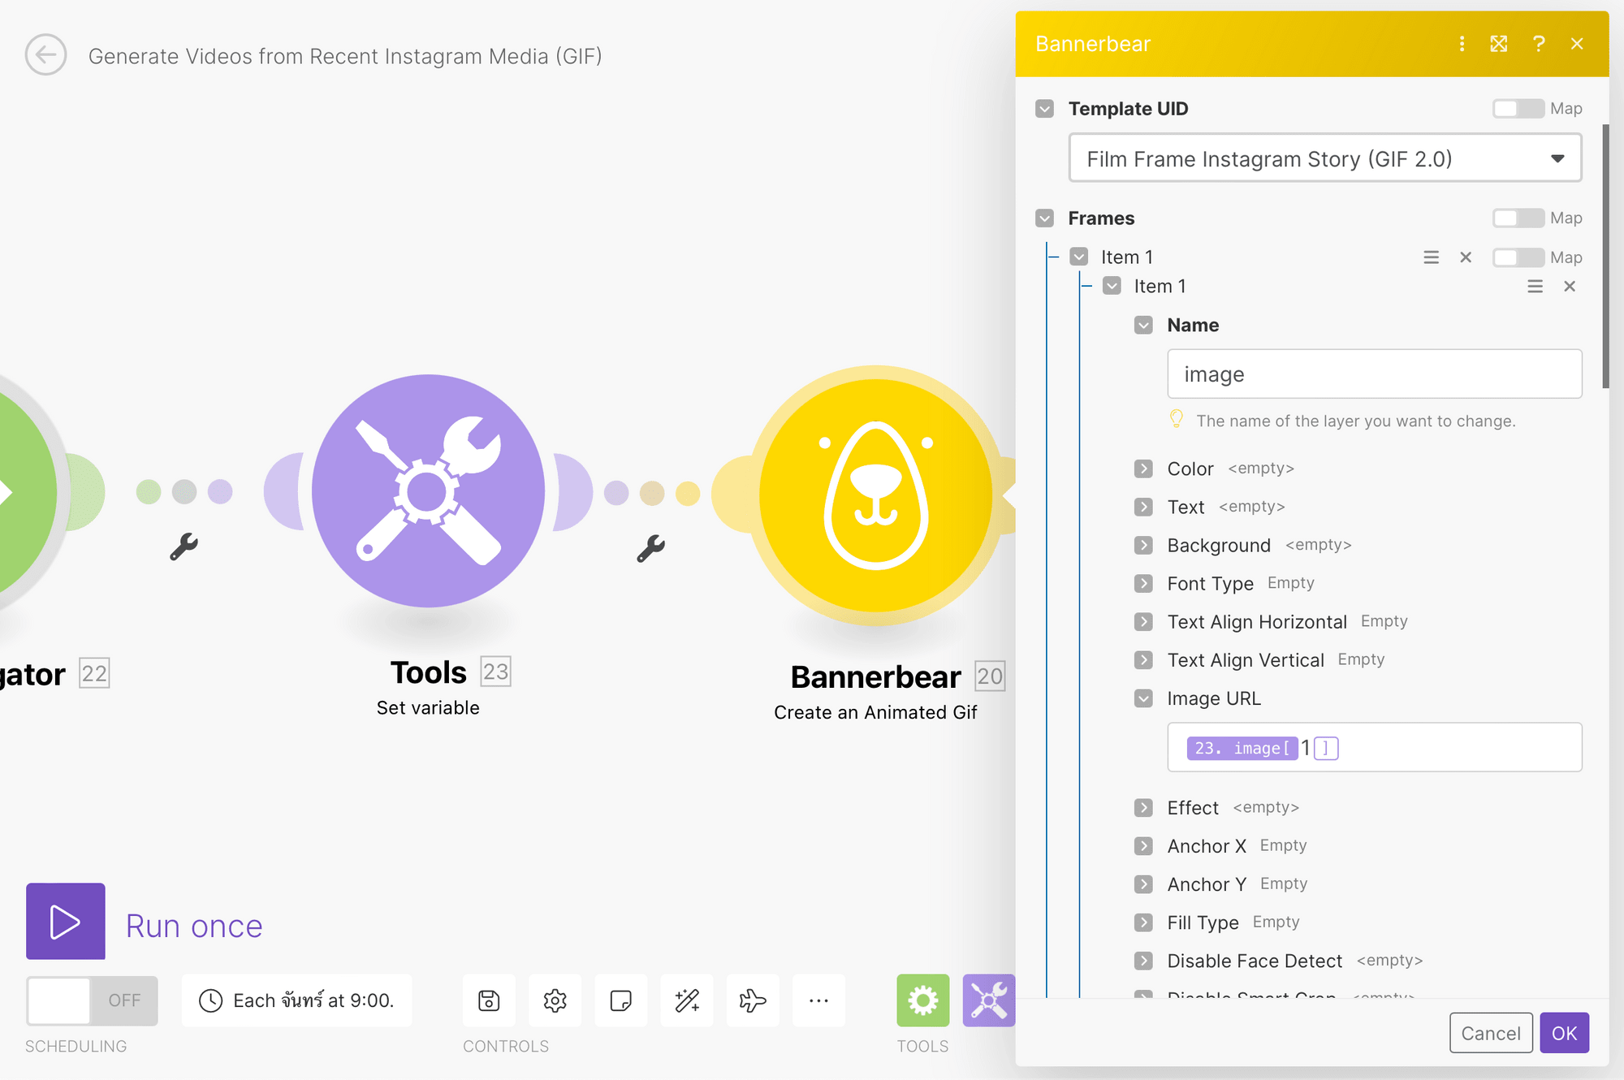The height and width of the screenshot is (1080, 1624).
Task: Open the Film Frame Instagram Story template dropdown
Action: coord(1324,158)
